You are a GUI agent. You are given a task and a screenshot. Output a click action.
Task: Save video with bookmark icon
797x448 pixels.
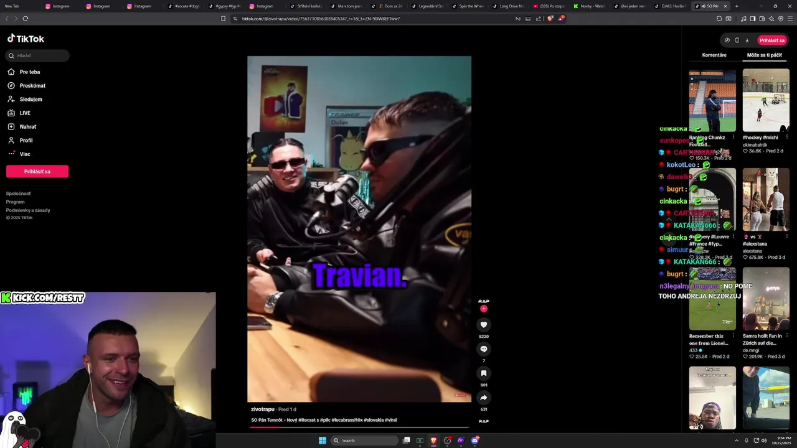(x=483, y=373)
